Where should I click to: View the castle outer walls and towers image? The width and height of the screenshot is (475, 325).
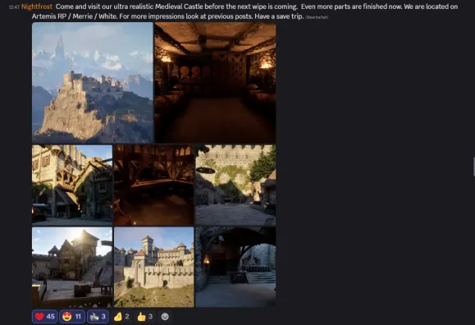tap(154, 267)
